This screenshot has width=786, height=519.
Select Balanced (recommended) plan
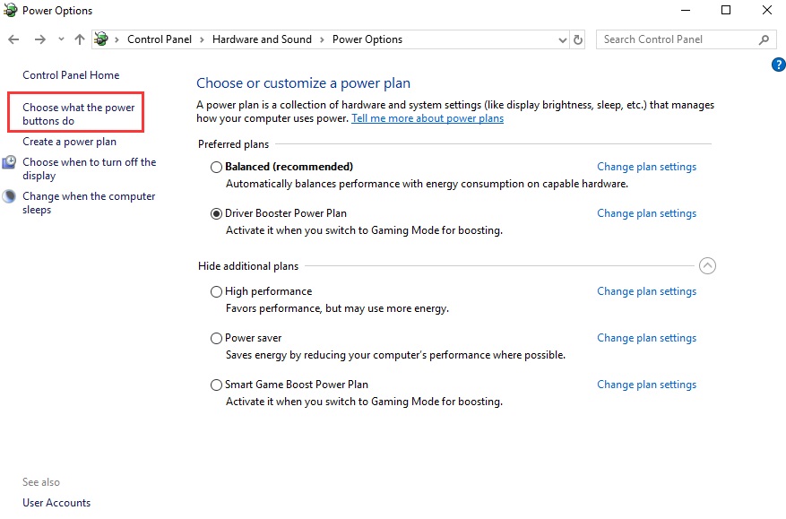216,167
